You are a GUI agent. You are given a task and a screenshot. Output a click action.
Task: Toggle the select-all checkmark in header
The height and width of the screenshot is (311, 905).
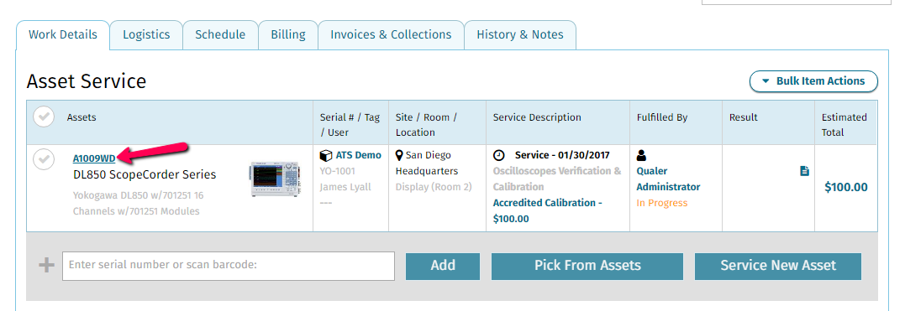coord(44,117)
